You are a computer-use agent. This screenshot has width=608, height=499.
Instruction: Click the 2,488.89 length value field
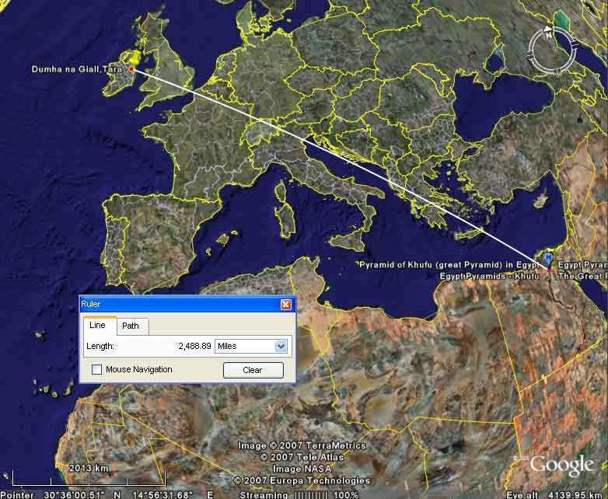(x=194, y=346)
